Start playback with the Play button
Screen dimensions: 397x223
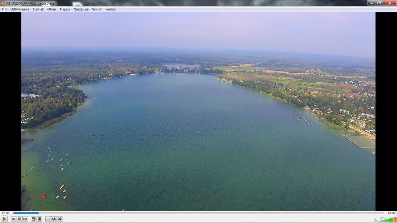4,219
